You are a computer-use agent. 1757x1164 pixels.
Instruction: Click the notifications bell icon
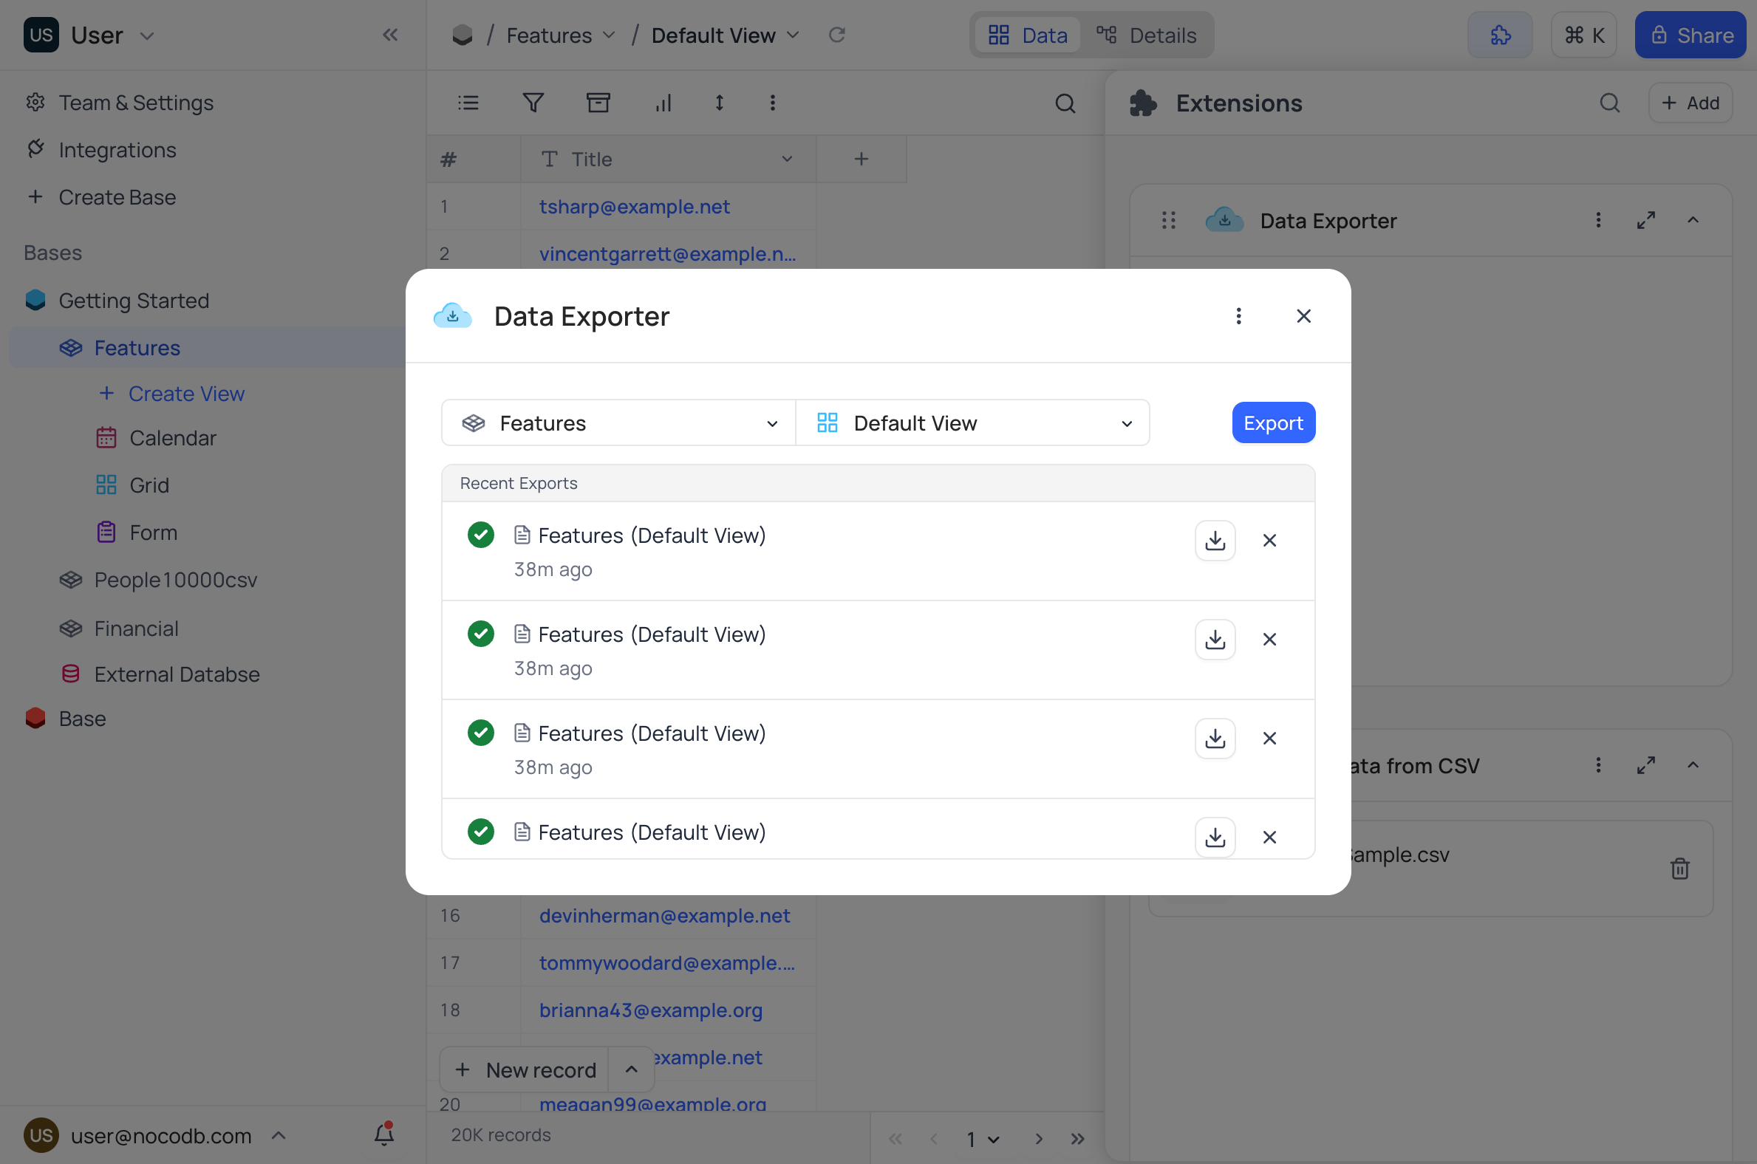point(384,1134)
